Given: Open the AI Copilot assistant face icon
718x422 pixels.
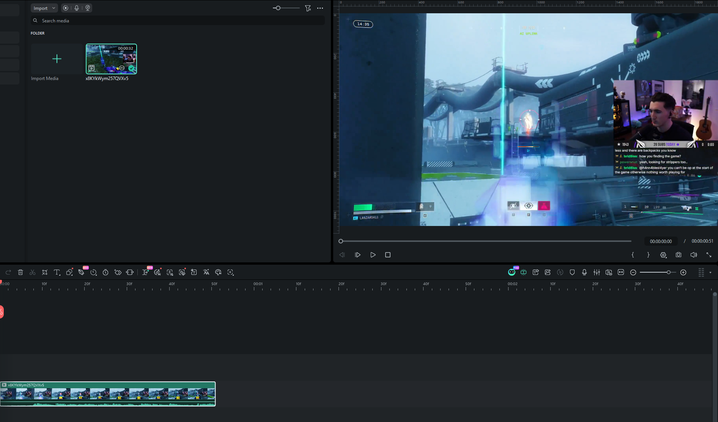Looking at the screenshot, I should 512,272.
